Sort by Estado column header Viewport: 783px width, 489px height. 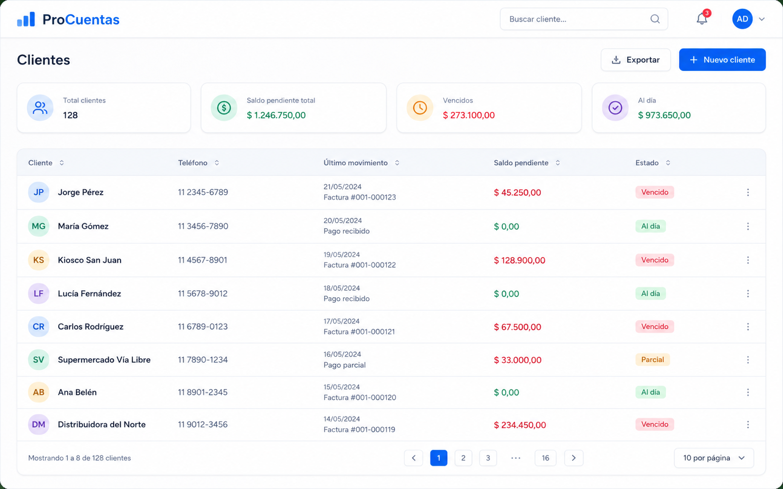click(x=653, y=163)
